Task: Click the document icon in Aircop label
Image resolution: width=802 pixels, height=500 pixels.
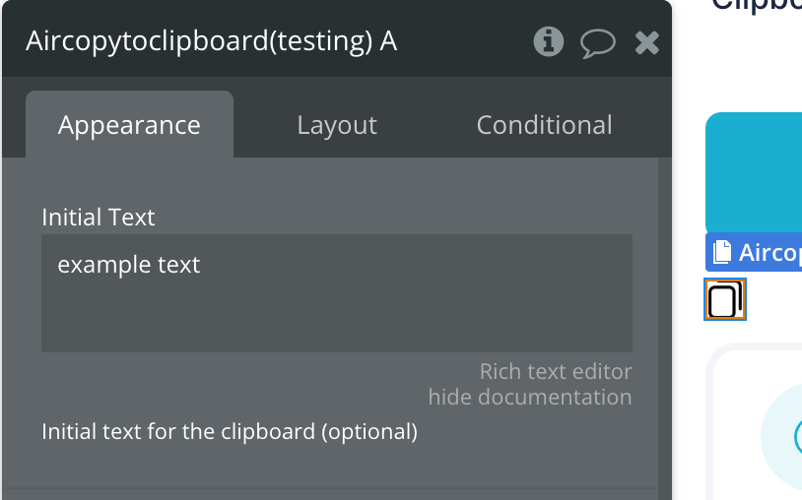Action: click(722, 253)
